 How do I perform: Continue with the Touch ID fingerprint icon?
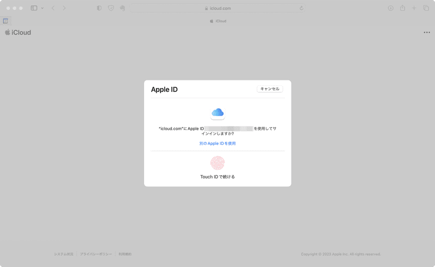pos(217,163)
